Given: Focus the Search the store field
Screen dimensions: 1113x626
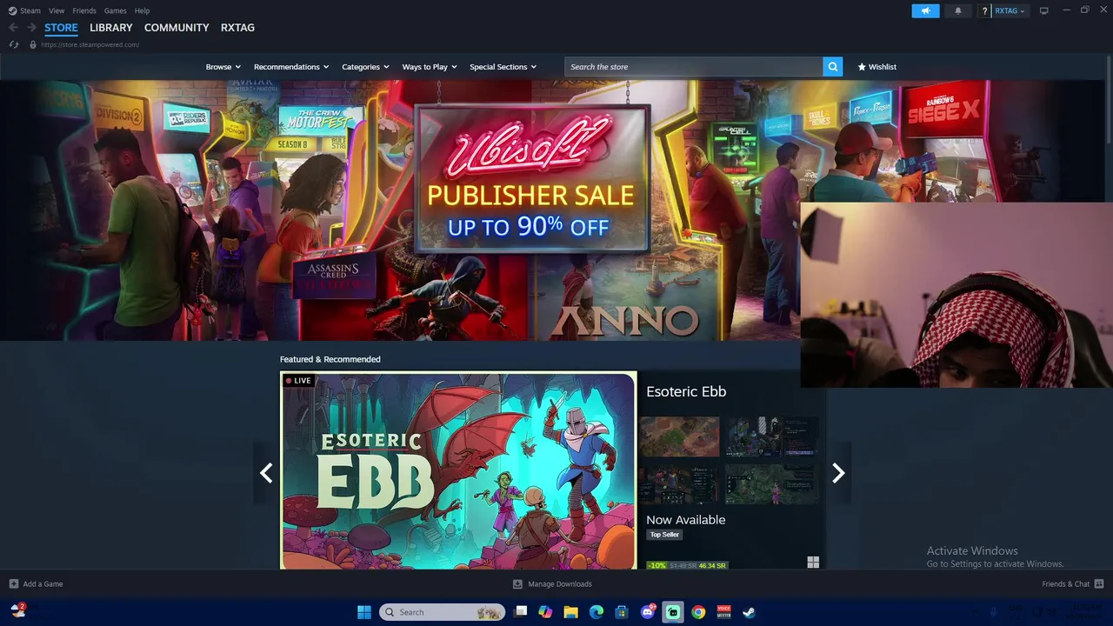Looking at the screenshot, I should [x=694, y=67].
